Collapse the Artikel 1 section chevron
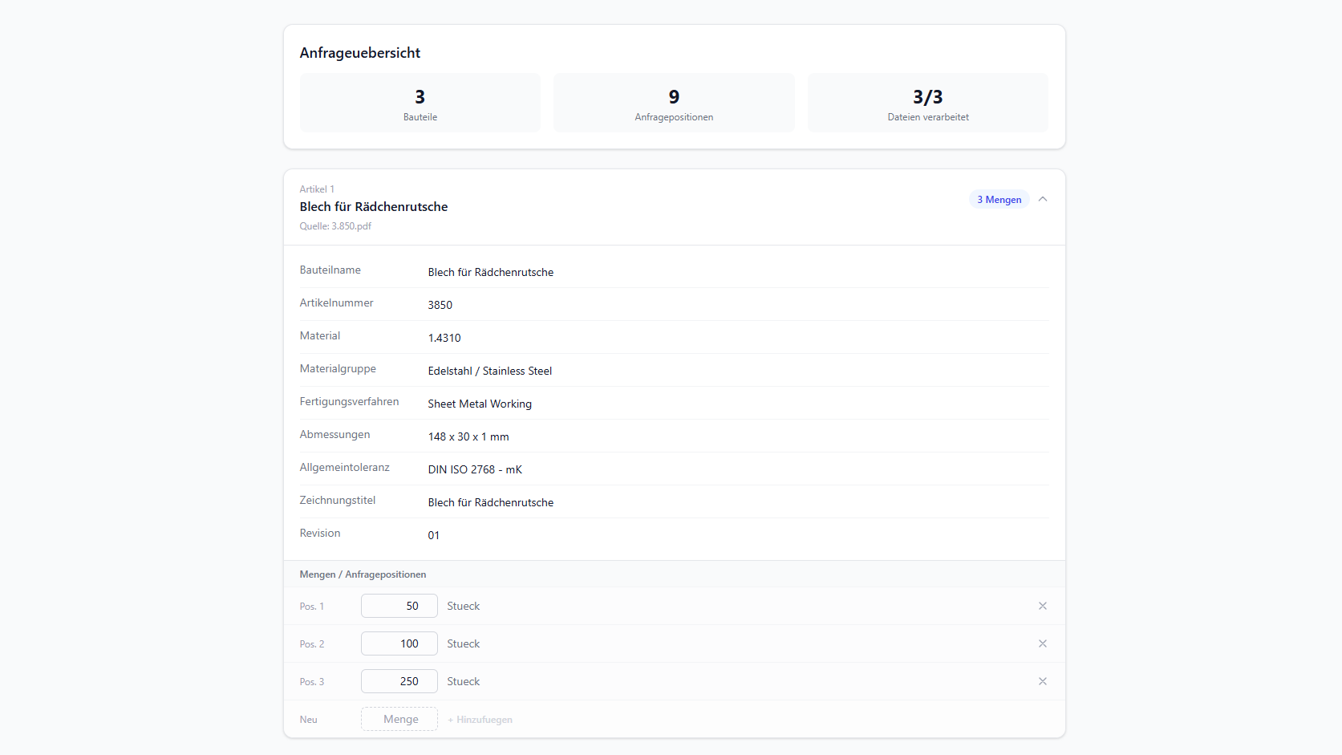1342x755 pixels. click(1042, 199)
